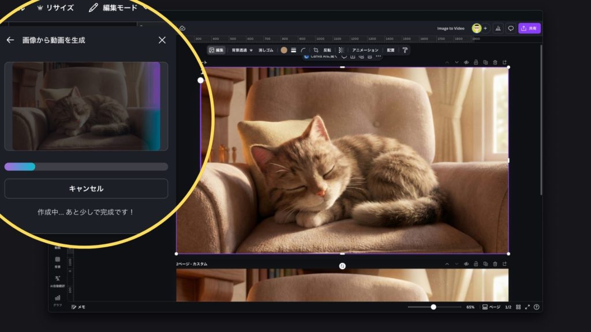Open the AI自動翻訳 sidebar tool
This screenshot has height=332, width=591.
[58, 280]
